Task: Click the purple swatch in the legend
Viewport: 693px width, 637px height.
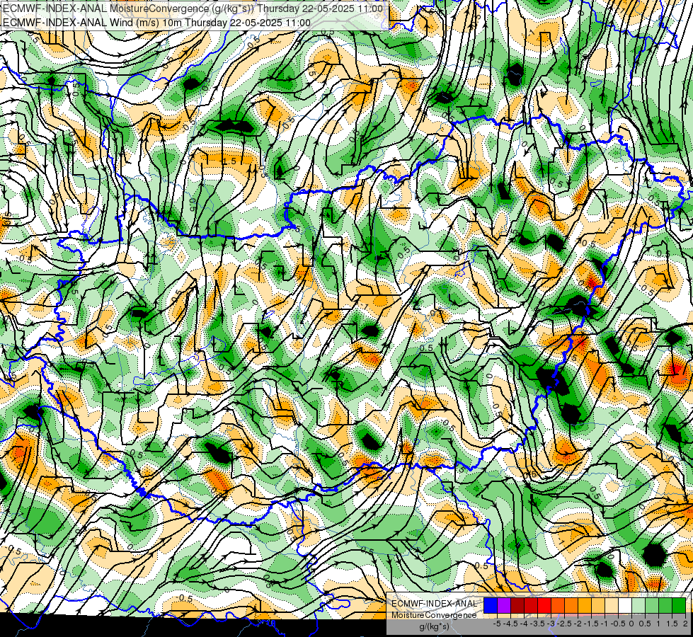Action: [504, 605]
